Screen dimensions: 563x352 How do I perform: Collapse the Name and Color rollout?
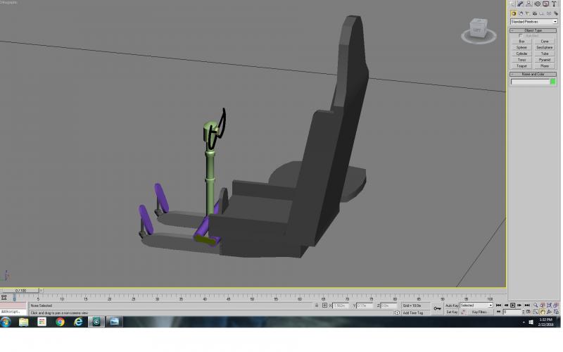tap(533, 74)
